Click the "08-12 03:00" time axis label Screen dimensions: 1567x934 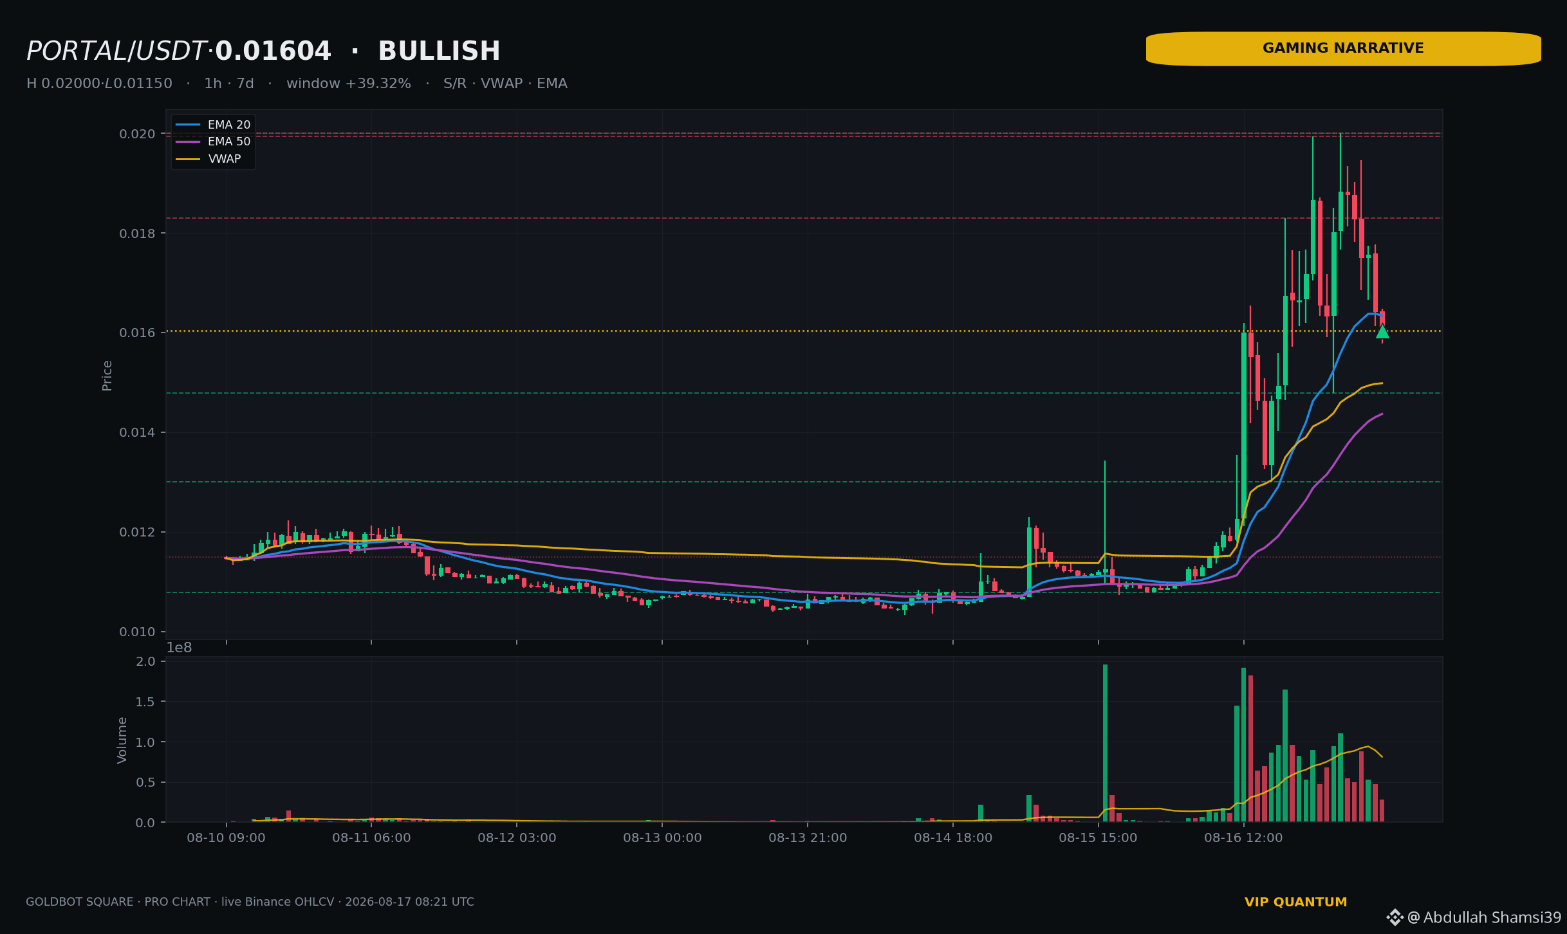517,838
